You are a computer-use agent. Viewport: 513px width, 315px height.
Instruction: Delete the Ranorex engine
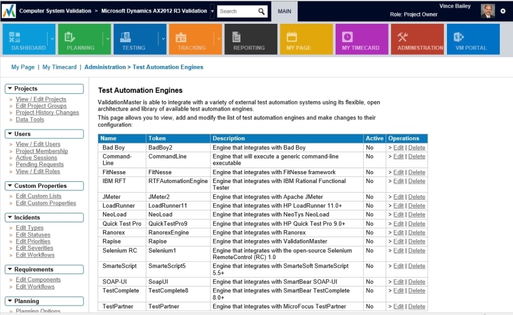coord(417,232)
